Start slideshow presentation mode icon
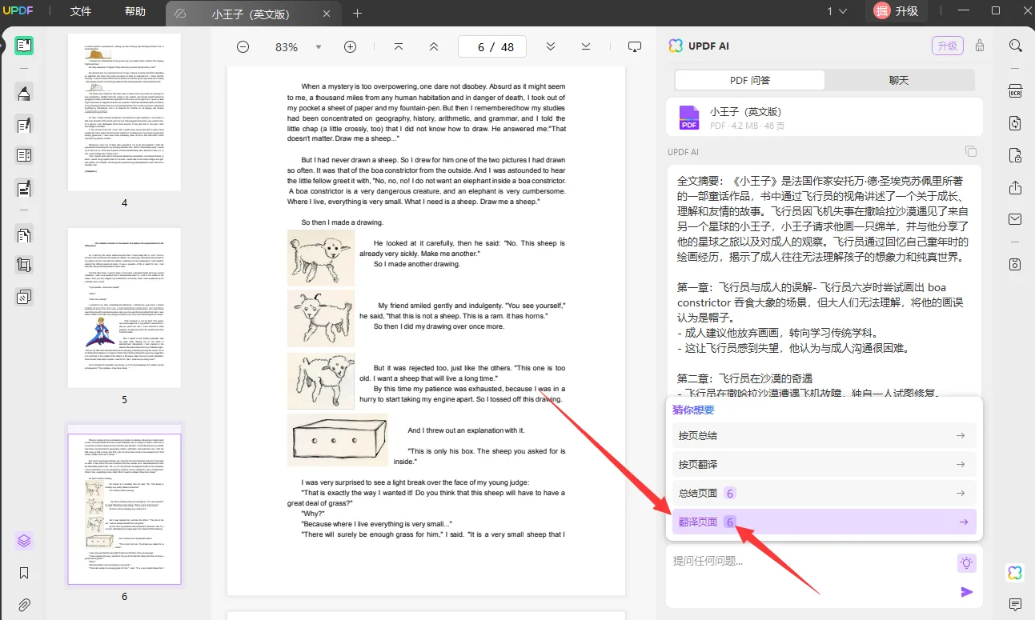 [635, 47]
